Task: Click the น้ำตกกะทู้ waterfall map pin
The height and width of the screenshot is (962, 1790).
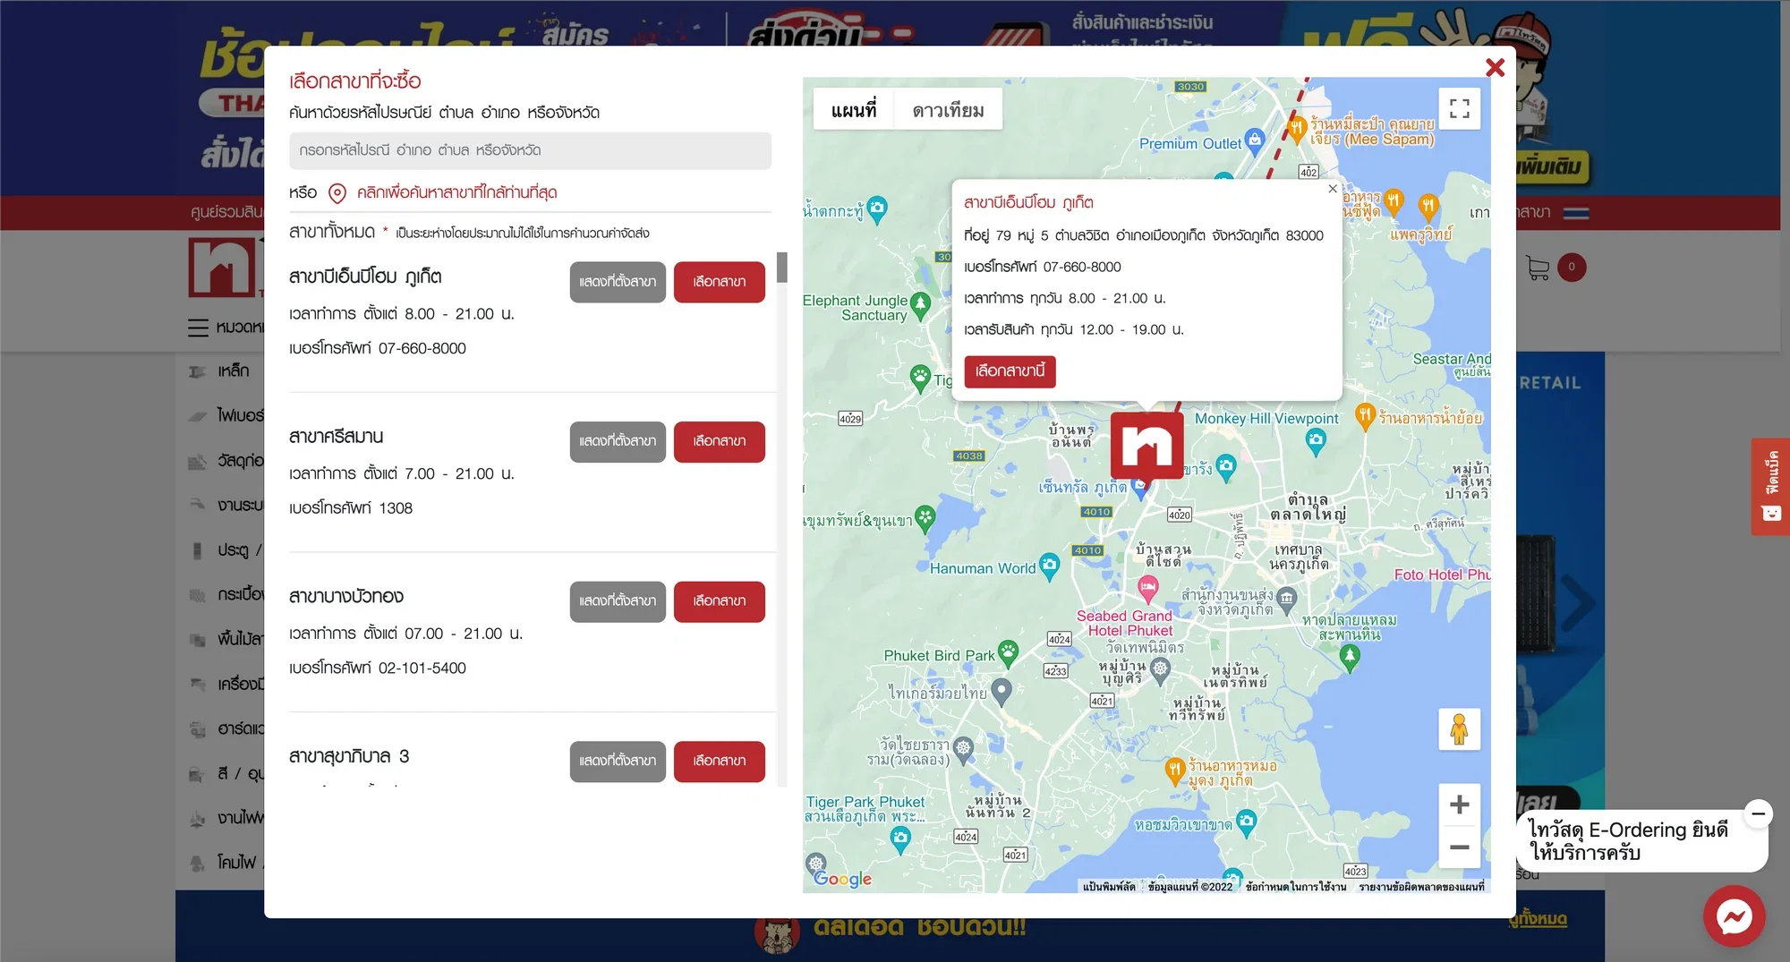Action: [877, 209]
